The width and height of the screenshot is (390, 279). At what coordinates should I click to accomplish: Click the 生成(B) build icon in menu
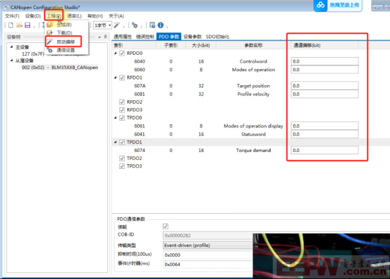50,25
